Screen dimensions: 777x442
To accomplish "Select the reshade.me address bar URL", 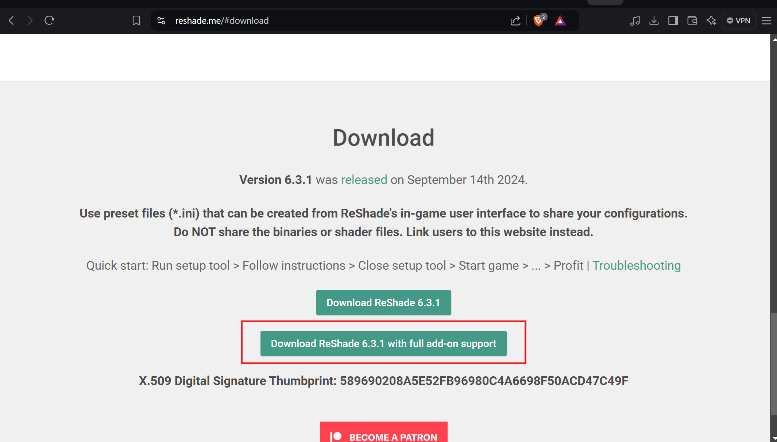I will [222, 20].
